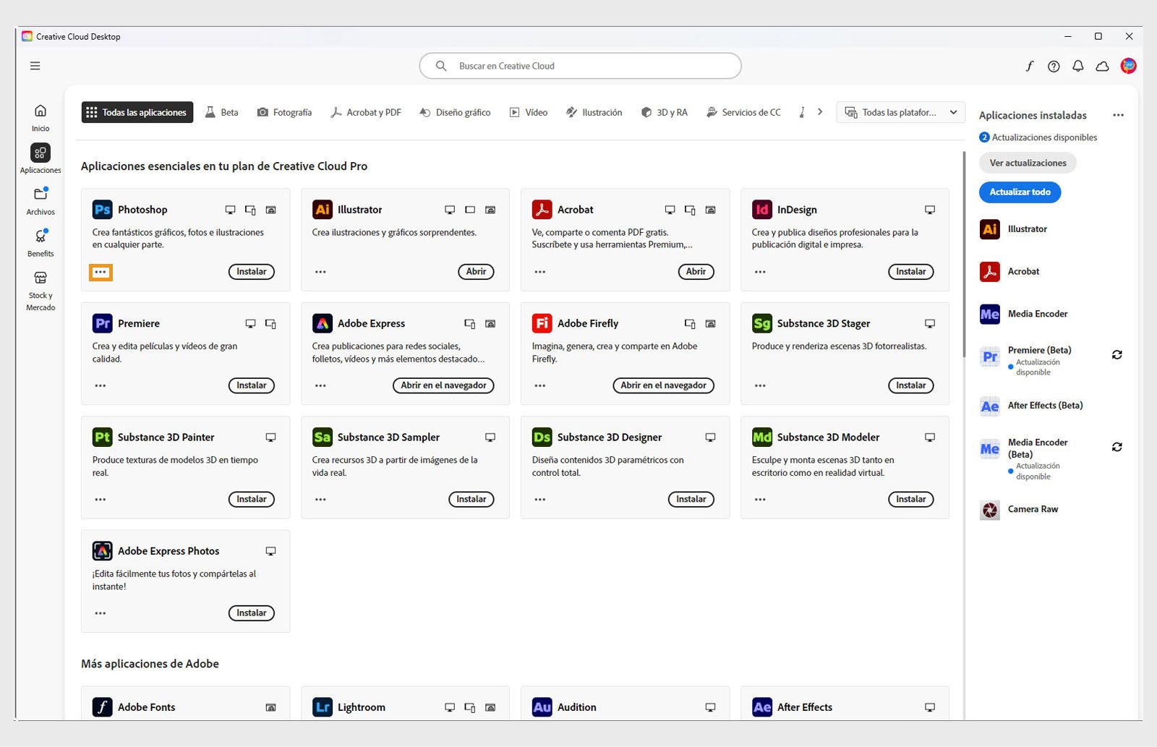Viewport: 1157px width, 747px height.
Task: Update Premiere (Beta) with refresh icon
Action: 1117,354
